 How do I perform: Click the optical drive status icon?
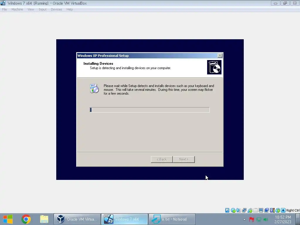tap(233, 210)
